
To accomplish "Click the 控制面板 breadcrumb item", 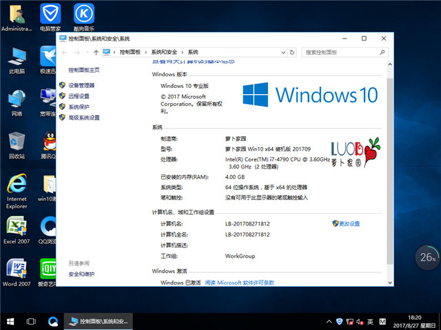I will point(130,52).
